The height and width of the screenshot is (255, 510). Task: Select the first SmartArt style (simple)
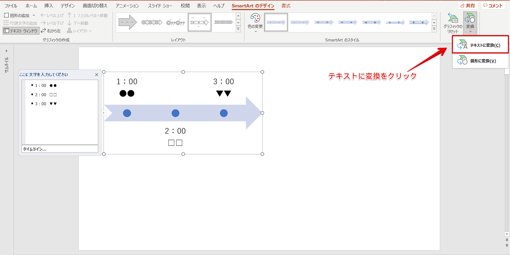[x=276, y=22]
